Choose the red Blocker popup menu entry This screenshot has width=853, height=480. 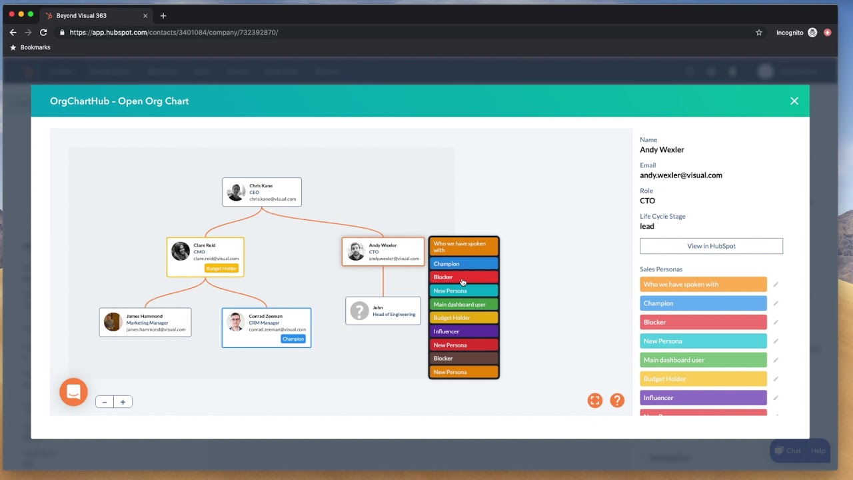click(x=464, y=277)
